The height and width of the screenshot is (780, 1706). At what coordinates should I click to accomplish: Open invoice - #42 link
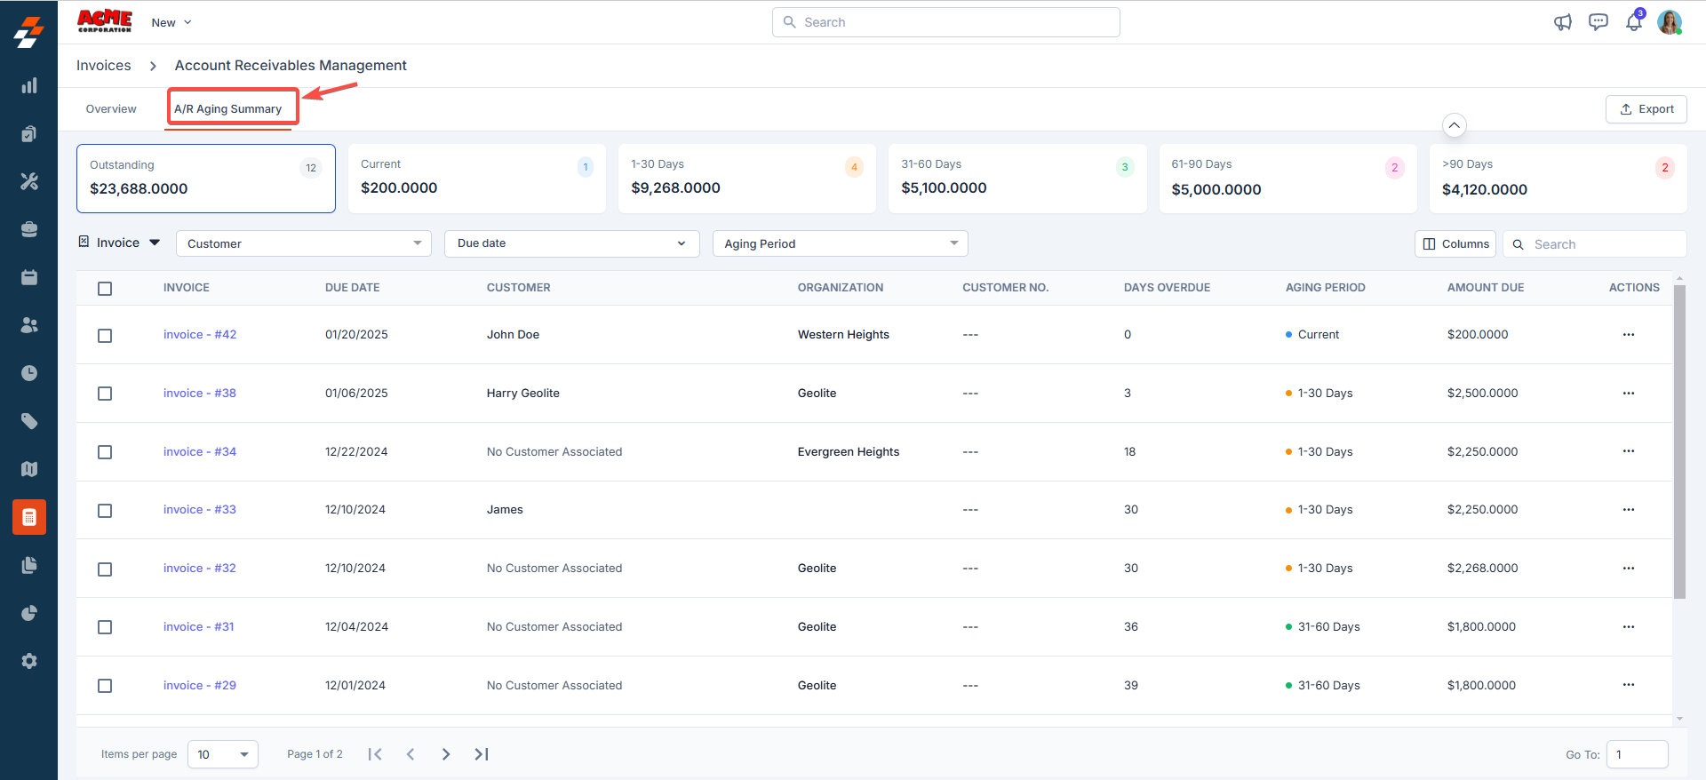click(200, 335)
